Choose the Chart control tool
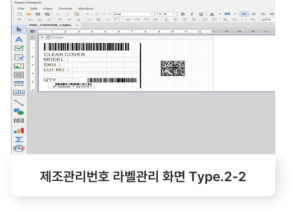 (19, 131)
